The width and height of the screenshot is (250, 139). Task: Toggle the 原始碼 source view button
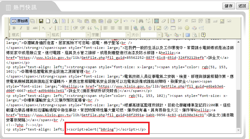(x=20, y=21)
